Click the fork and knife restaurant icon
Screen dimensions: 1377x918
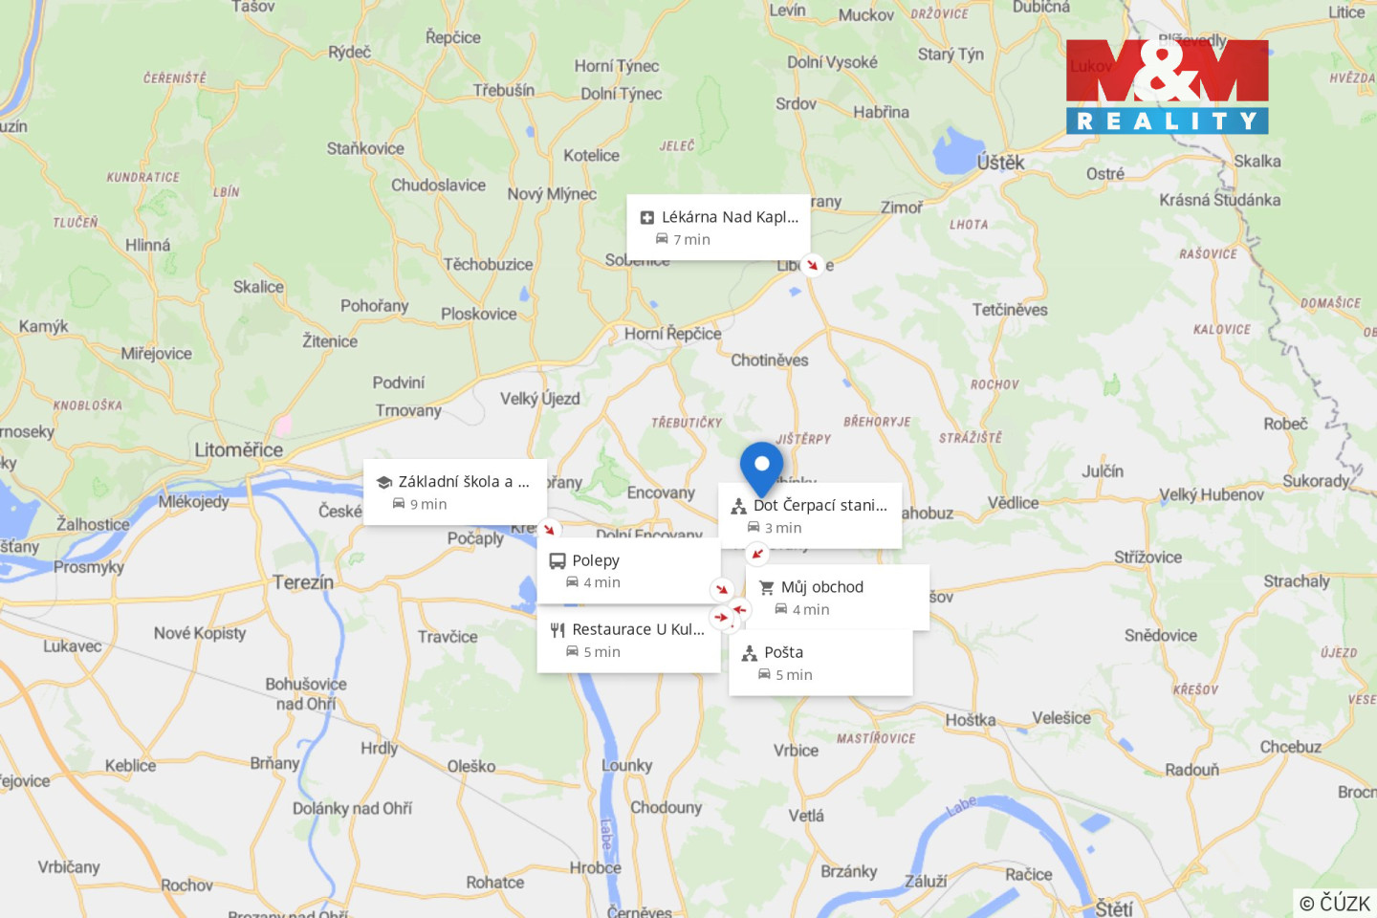click(557, 630)
